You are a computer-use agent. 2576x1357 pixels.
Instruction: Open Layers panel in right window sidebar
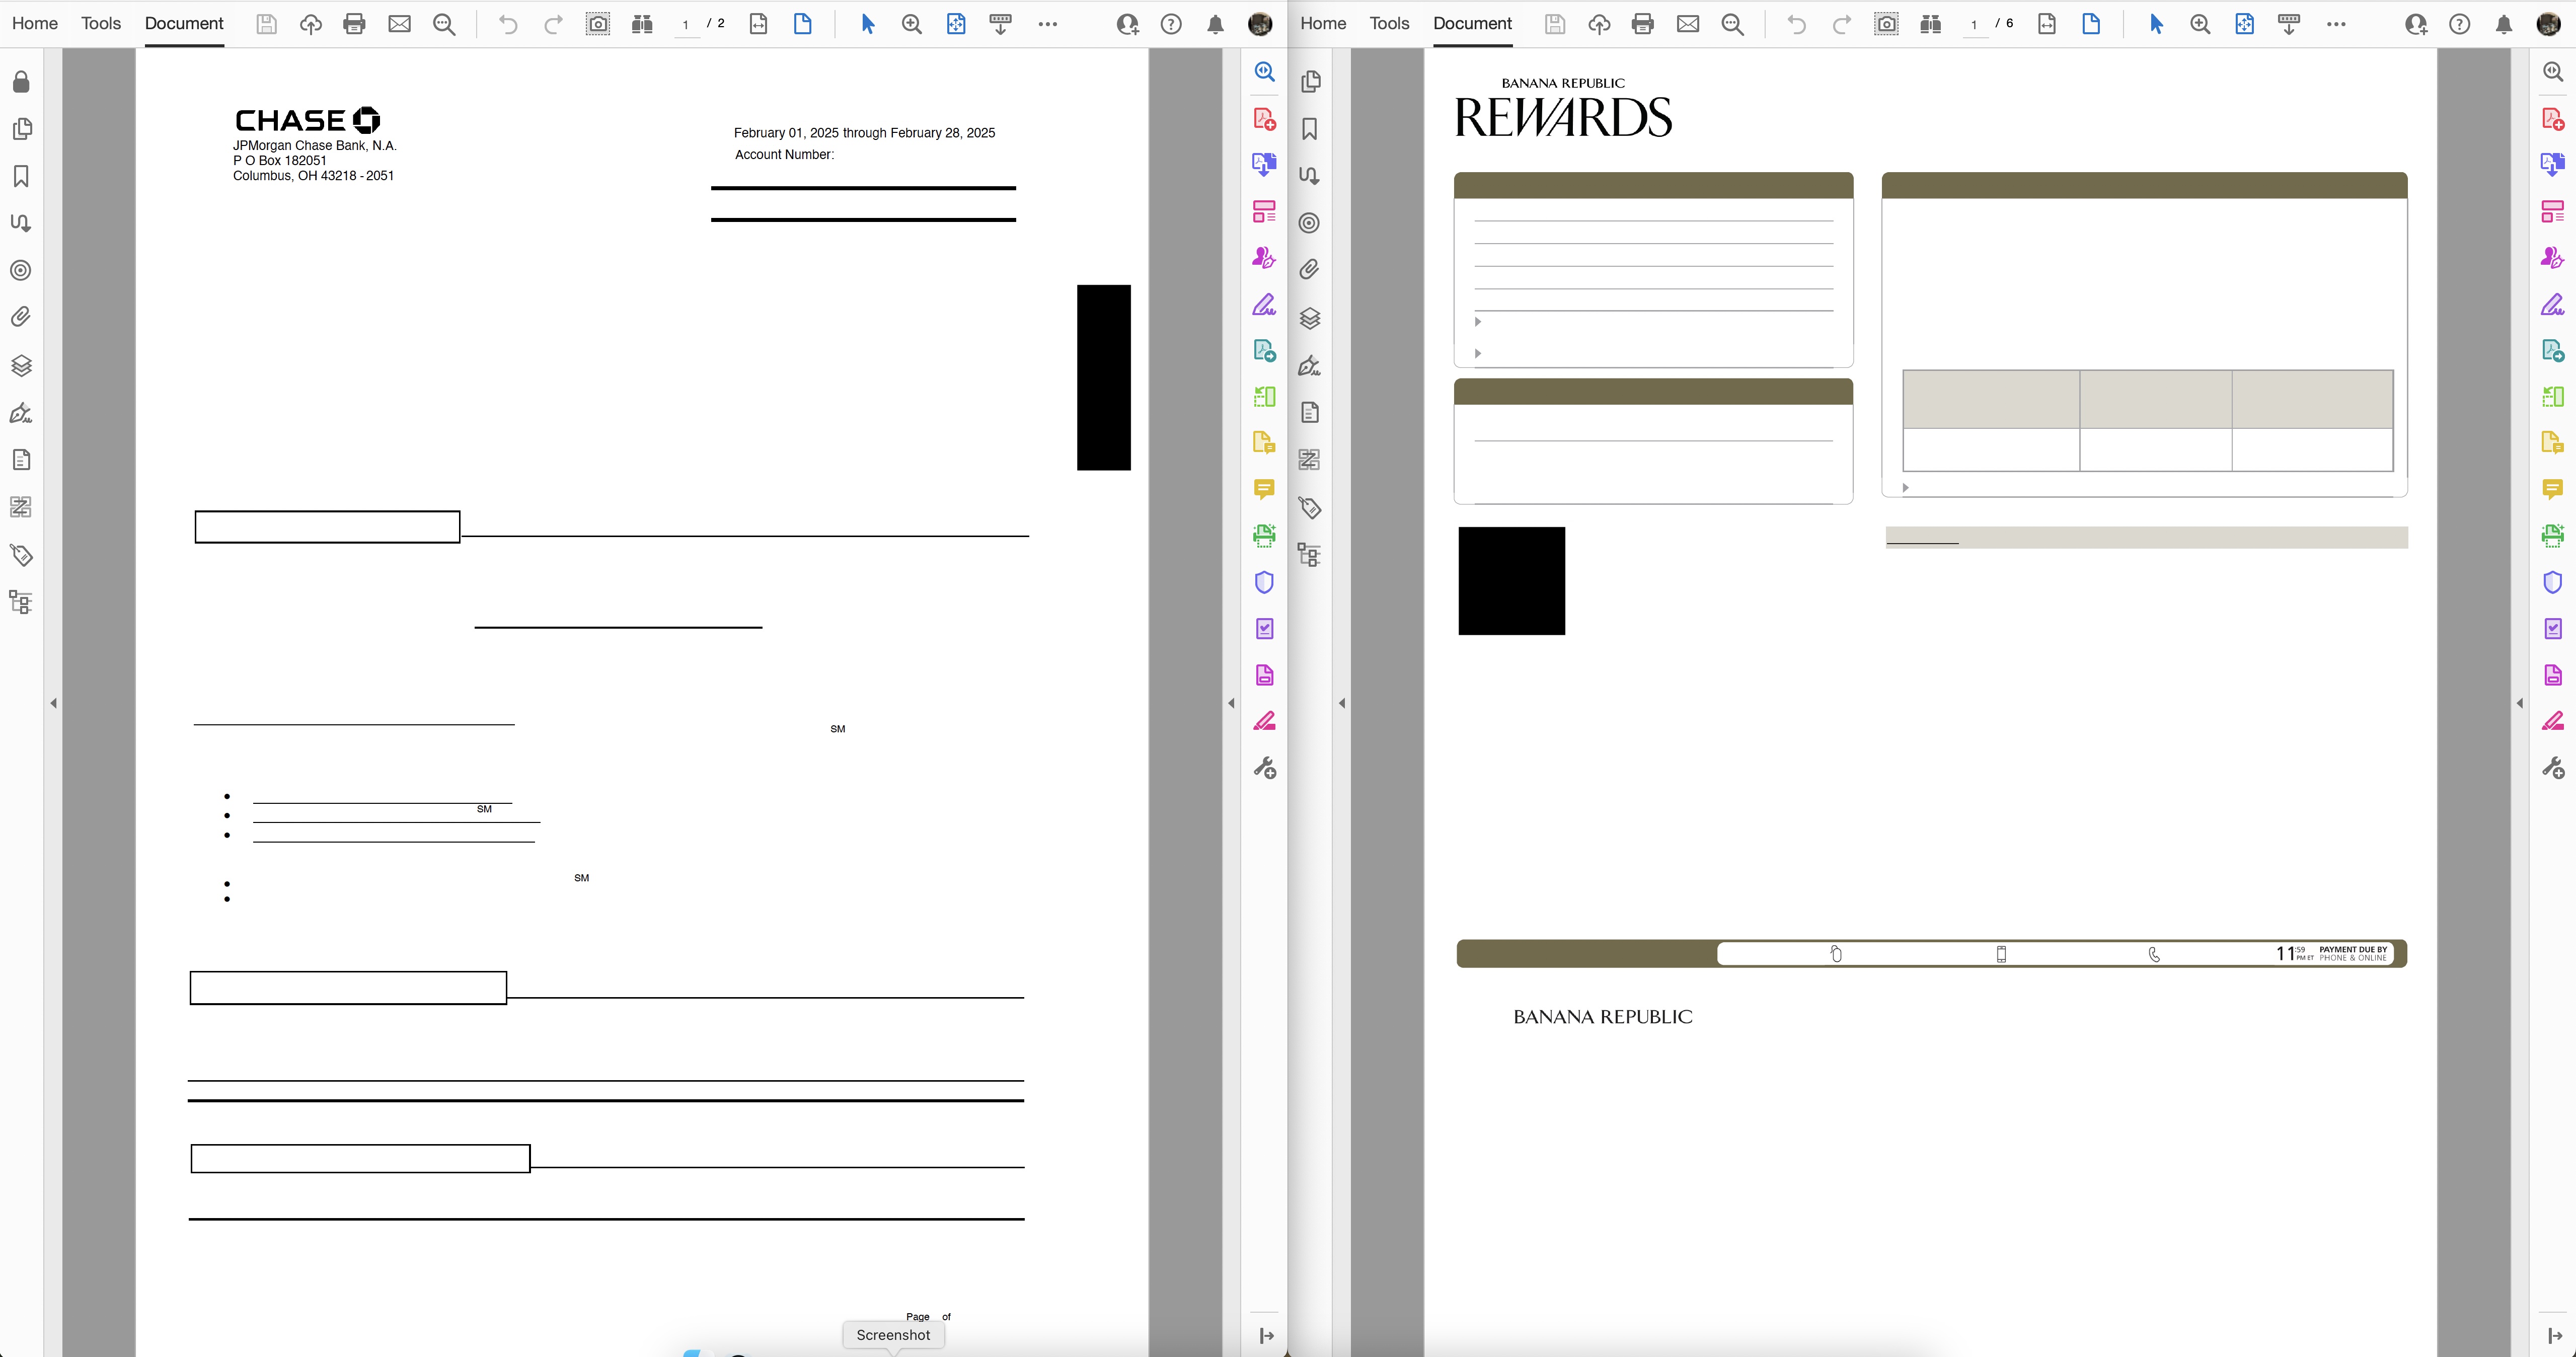pos(1309,318)
